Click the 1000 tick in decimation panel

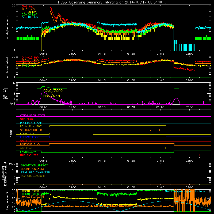(x=12, y=164)
